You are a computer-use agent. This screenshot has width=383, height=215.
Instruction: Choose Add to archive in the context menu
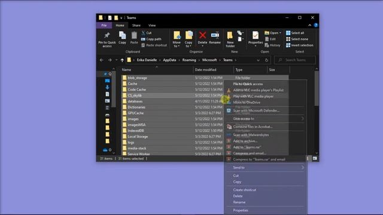pos(265,141)
